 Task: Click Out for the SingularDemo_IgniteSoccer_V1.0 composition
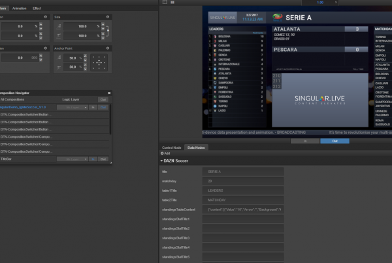103,108
